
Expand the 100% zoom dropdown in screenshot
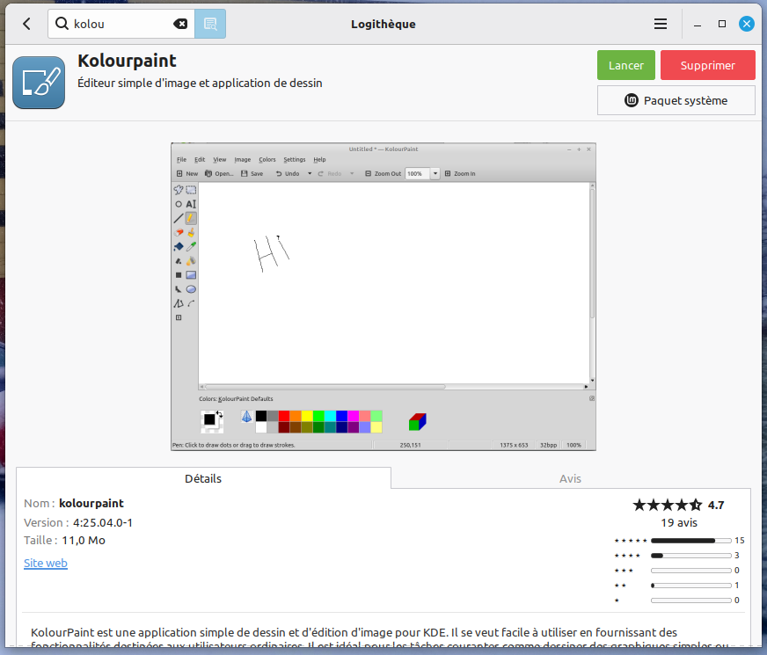[x=435, y=174]
